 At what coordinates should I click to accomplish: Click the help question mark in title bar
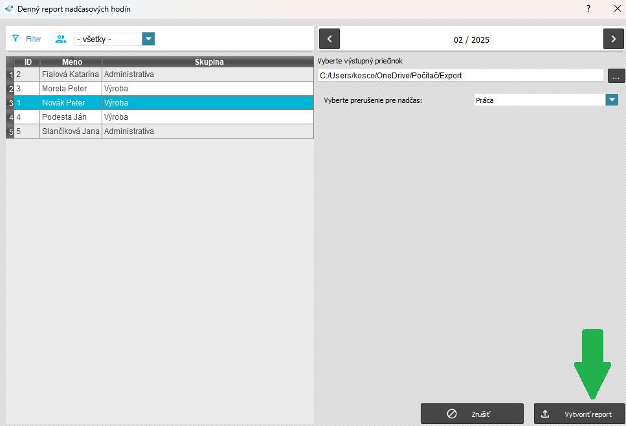(588, 9)
